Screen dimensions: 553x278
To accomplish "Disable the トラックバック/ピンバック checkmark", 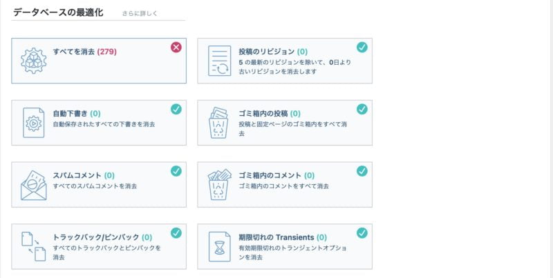I will pos(176,232).
